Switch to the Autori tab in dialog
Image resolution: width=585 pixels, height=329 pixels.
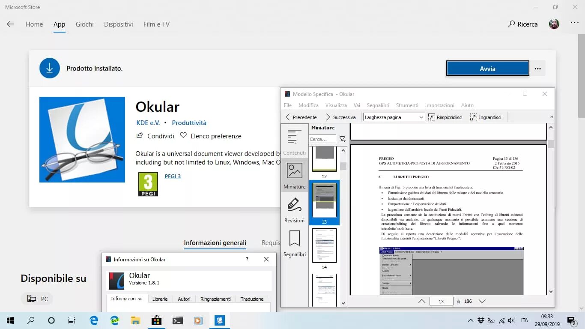(x=184, y=299)
